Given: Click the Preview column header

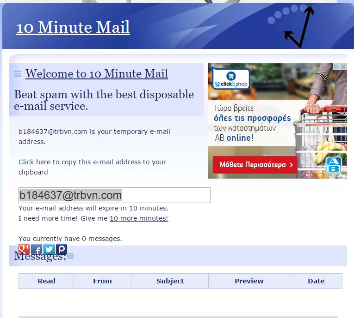Looking at the screenshot, I should click(x=249, y=281).
